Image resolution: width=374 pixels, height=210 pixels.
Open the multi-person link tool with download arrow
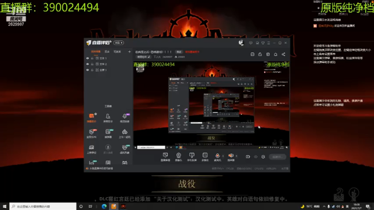[108, 149]
